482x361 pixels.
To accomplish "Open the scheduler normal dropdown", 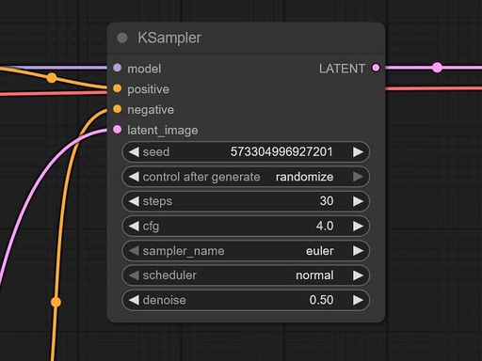I will point(314,275).
